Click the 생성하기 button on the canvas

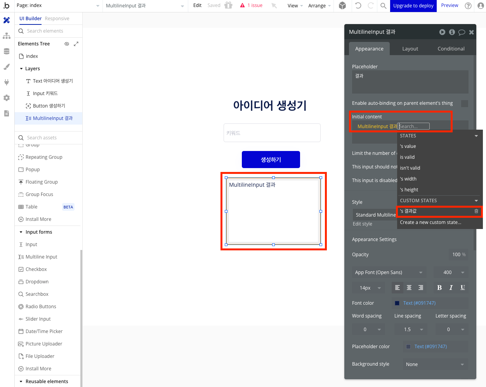pos(271,160)
